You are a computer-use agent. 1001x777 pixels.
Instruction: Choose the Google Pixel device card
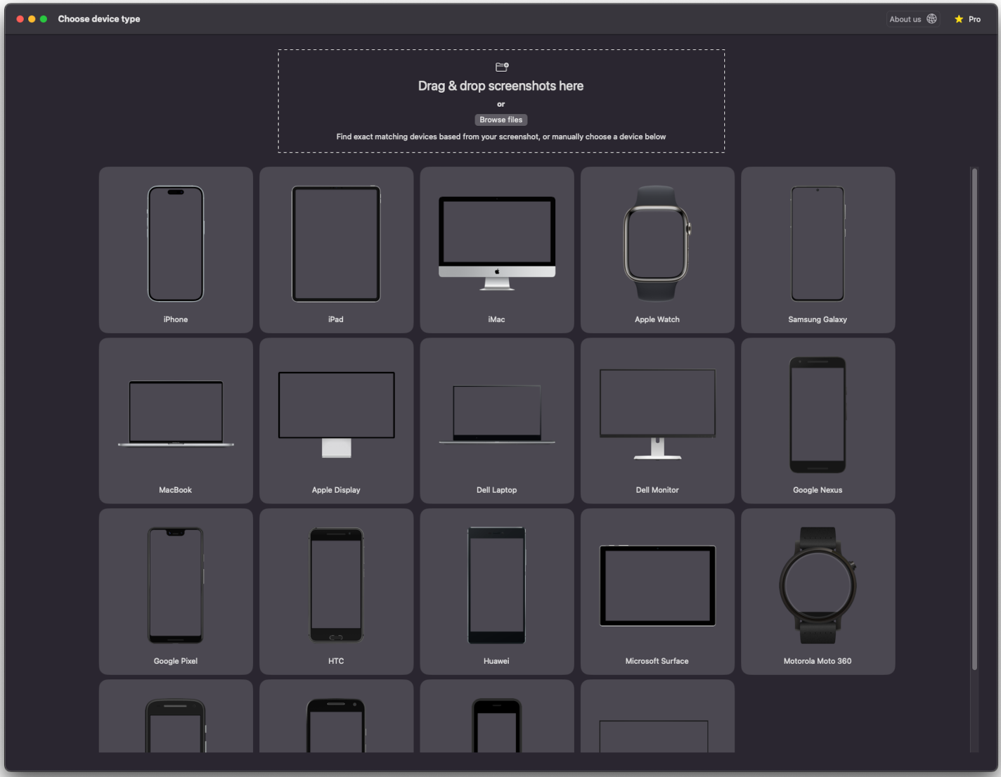176,591
